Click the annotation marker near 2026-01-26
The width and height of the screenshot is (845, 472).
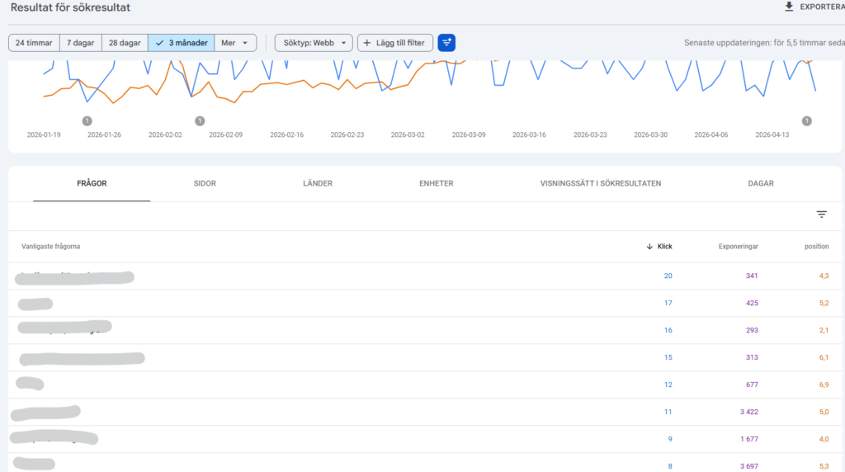pos(87,121)
